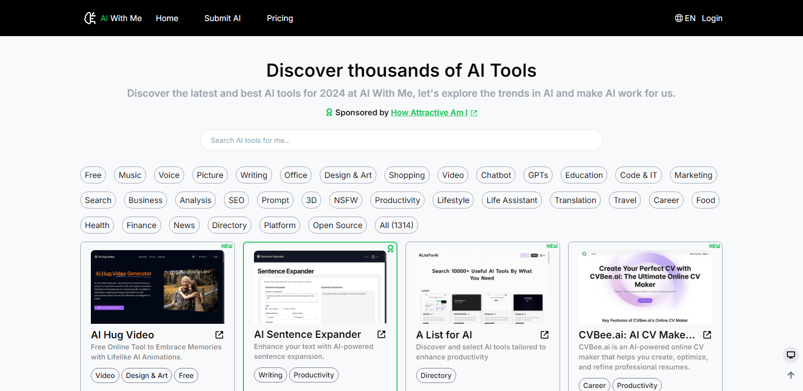Choose the Prompt category
This screenshot has width=803, height=391.
click(276, 200)
